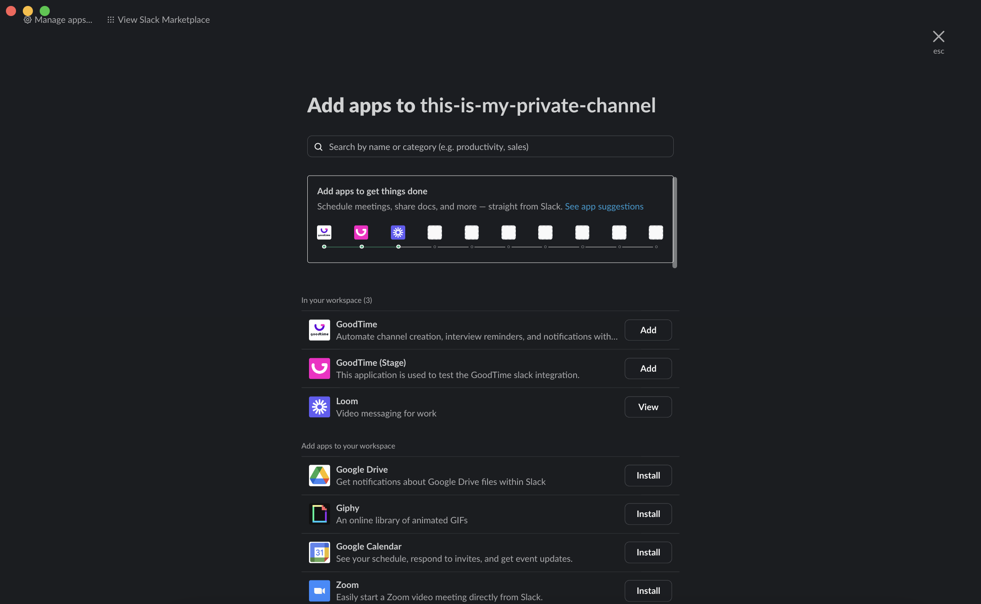Click the Giphy app icon

[x=319, y=514]
